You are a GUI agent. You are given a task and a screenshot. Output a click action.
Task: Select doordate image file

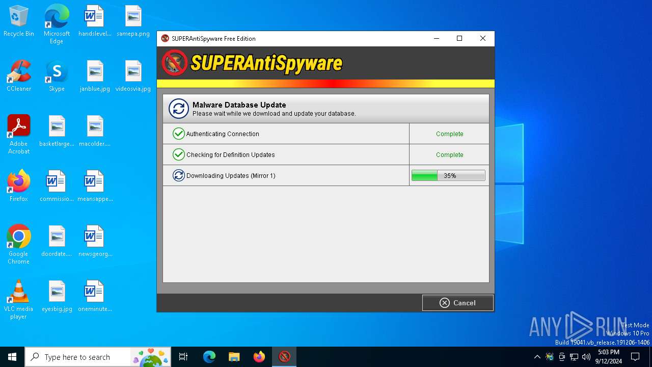tap(57, 241)
